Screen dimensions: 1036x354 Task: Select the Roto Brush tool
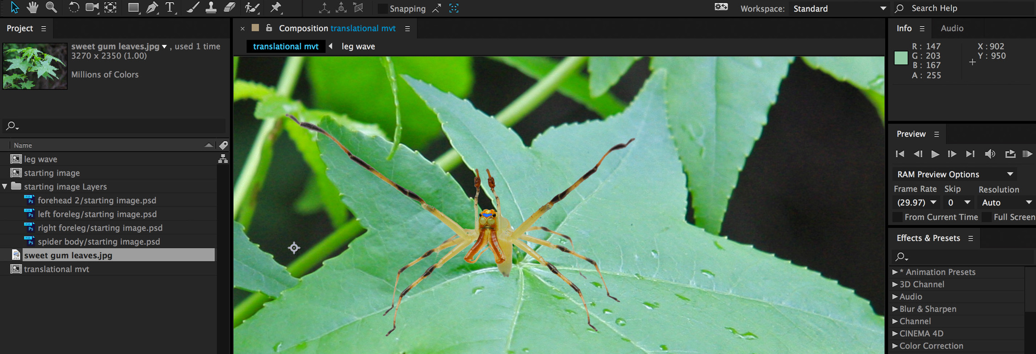tap(252, 7)
